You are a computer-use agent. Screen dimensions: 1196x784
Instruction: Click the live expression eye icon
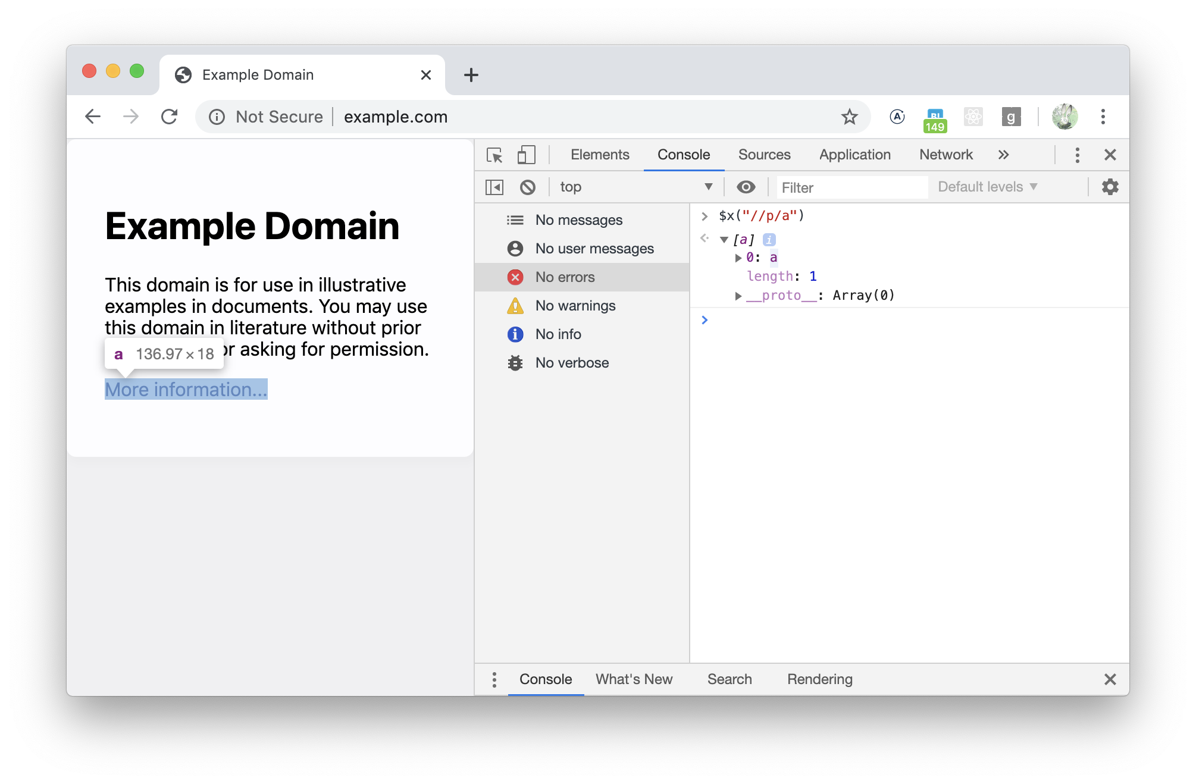(x=746, y=187)
